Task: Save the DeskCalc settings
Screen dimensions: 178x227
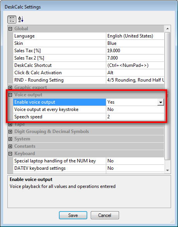Action: coord(73,215)
